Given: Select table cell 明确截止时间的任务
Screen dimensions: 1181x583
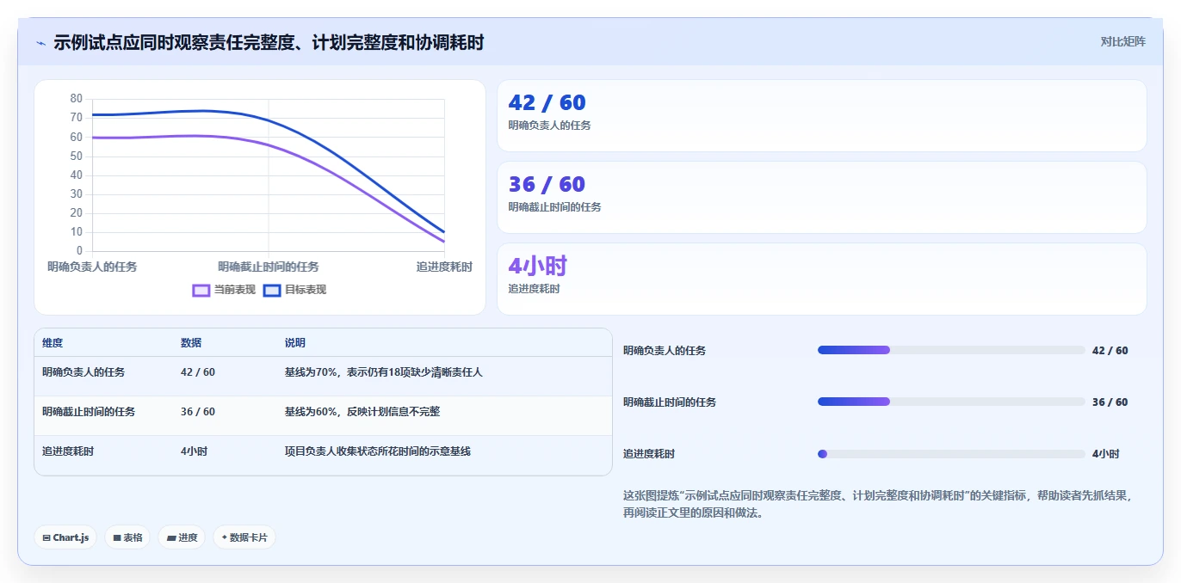Looking at the screenshot, I should [x=89, y=412].
